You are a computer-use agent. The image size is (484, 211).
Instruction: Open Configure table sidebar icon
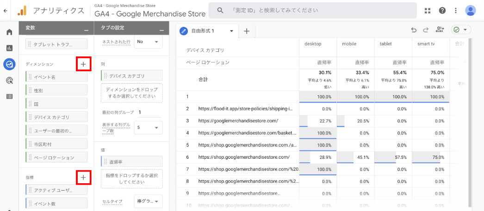(x=9, y=97)
